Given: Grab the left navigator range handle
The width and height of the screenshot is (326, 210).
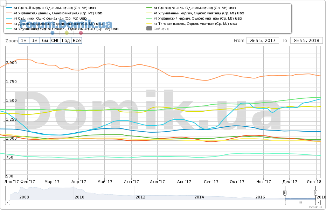Looking at the screenshot, I should pyautogui.click(x=285, y=193).
